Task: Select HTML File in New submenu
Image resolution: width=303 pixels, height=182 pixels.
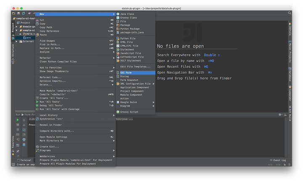Action: 136,42
